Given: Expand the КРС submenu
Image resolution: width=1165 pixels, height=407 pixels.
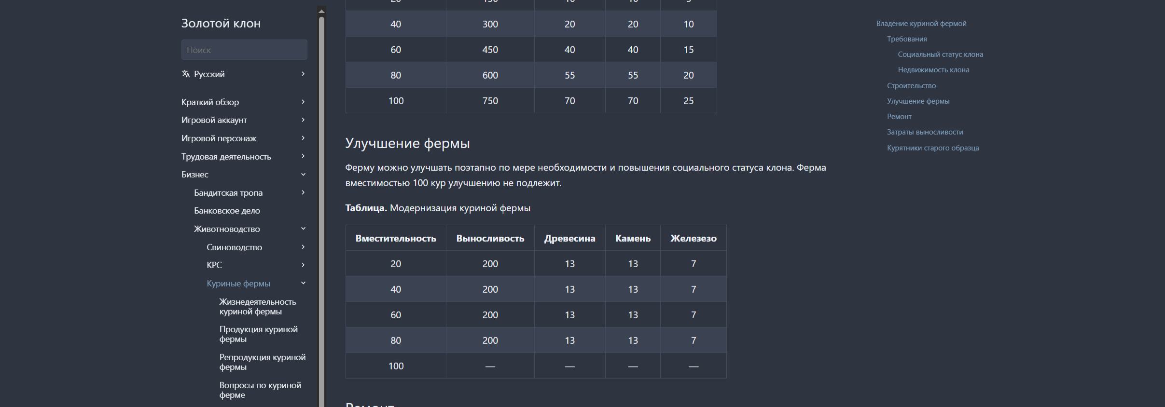Looking at the screenshot, I should [x=303, y=265].
